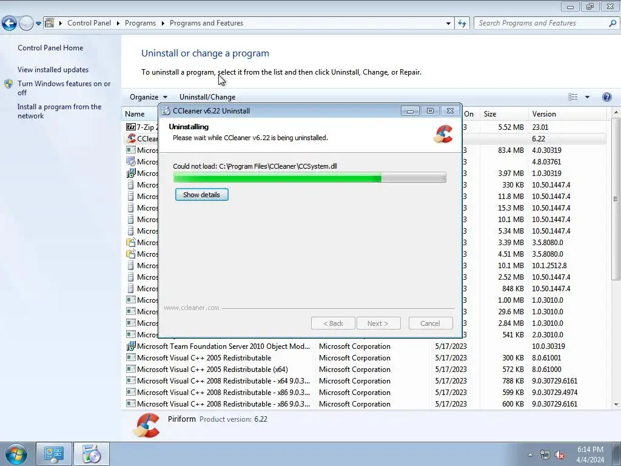Select Microsoft Visual C++ 2005 Redistributable row

[x=364, y=358]
